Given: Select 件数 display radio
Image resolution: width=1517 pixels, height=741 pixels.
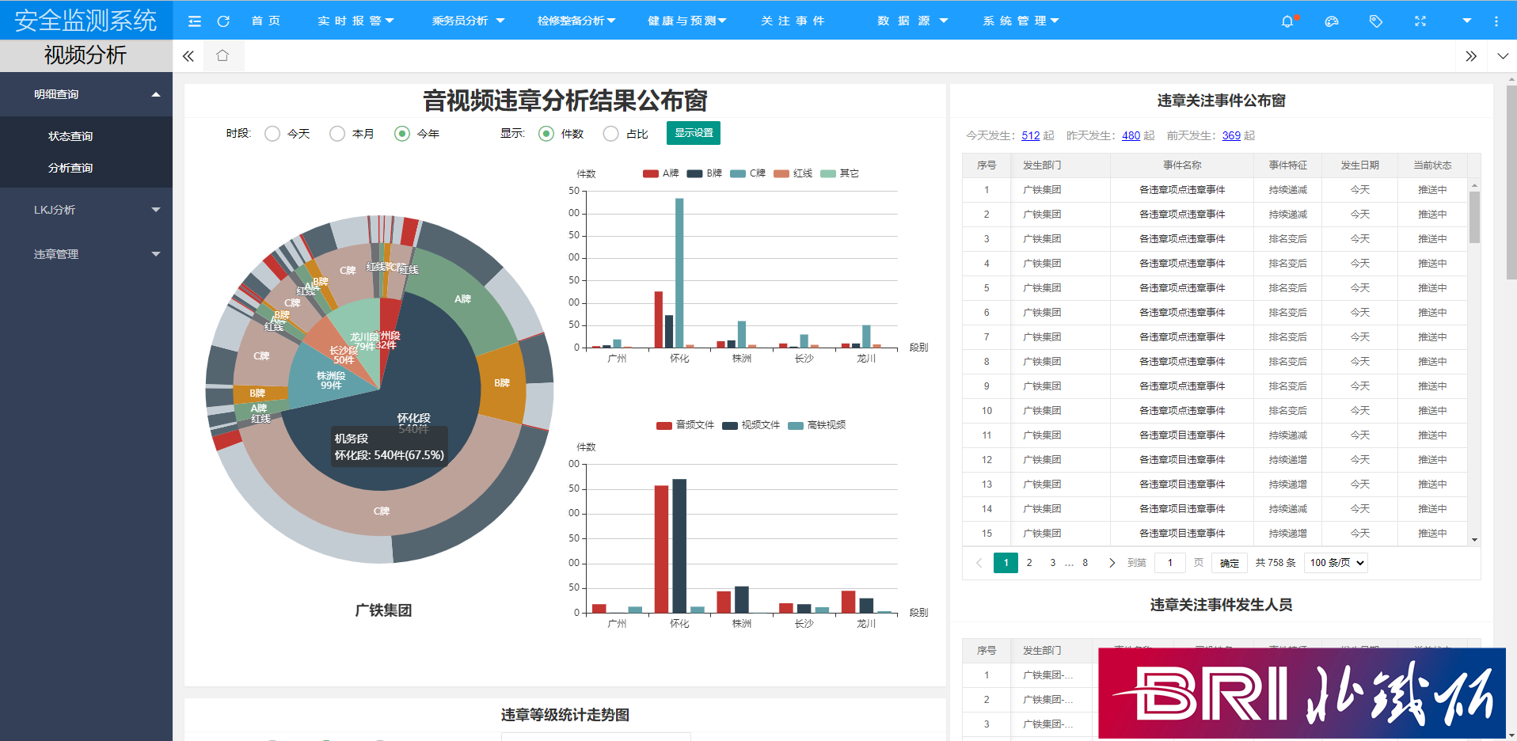Looking at the screenshot, I should [x=546, y=134].
